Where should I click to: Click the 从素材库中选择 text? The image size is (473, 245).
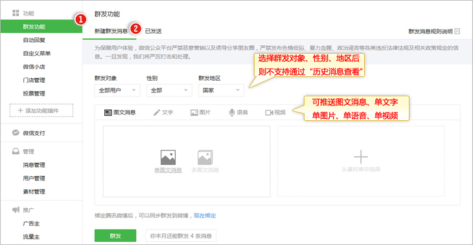361,169
